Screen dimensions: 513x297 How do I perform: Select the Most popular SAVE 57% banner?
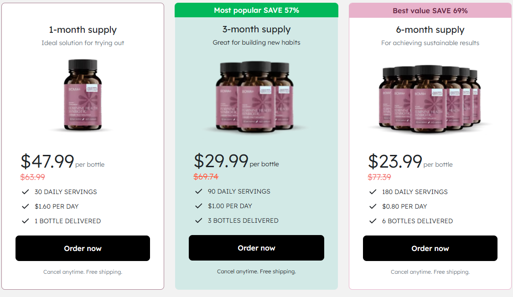[256, 10]
